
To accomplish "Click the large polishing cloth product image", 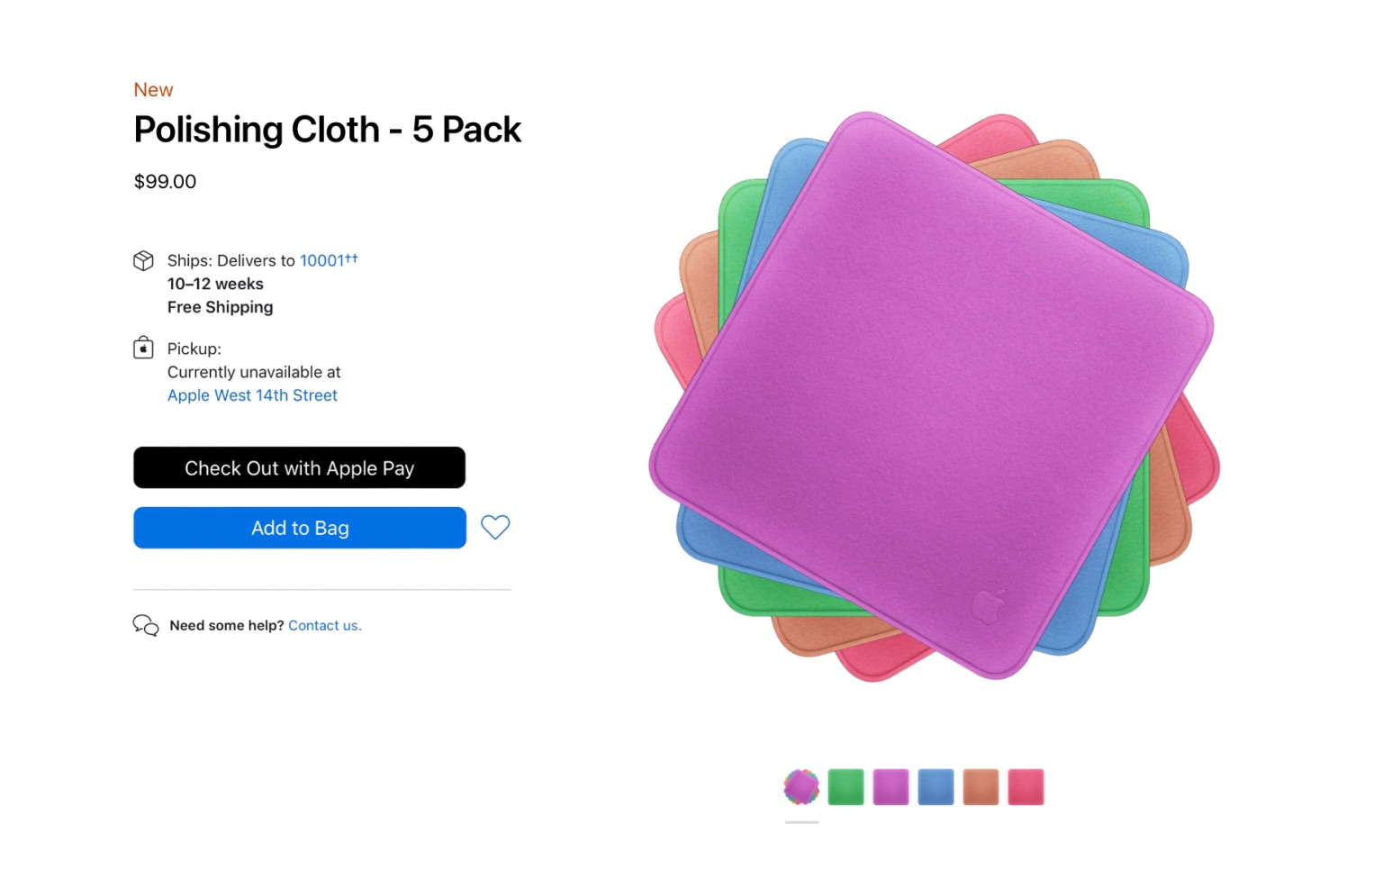I will pyautogui.click(x=932, y=396).
